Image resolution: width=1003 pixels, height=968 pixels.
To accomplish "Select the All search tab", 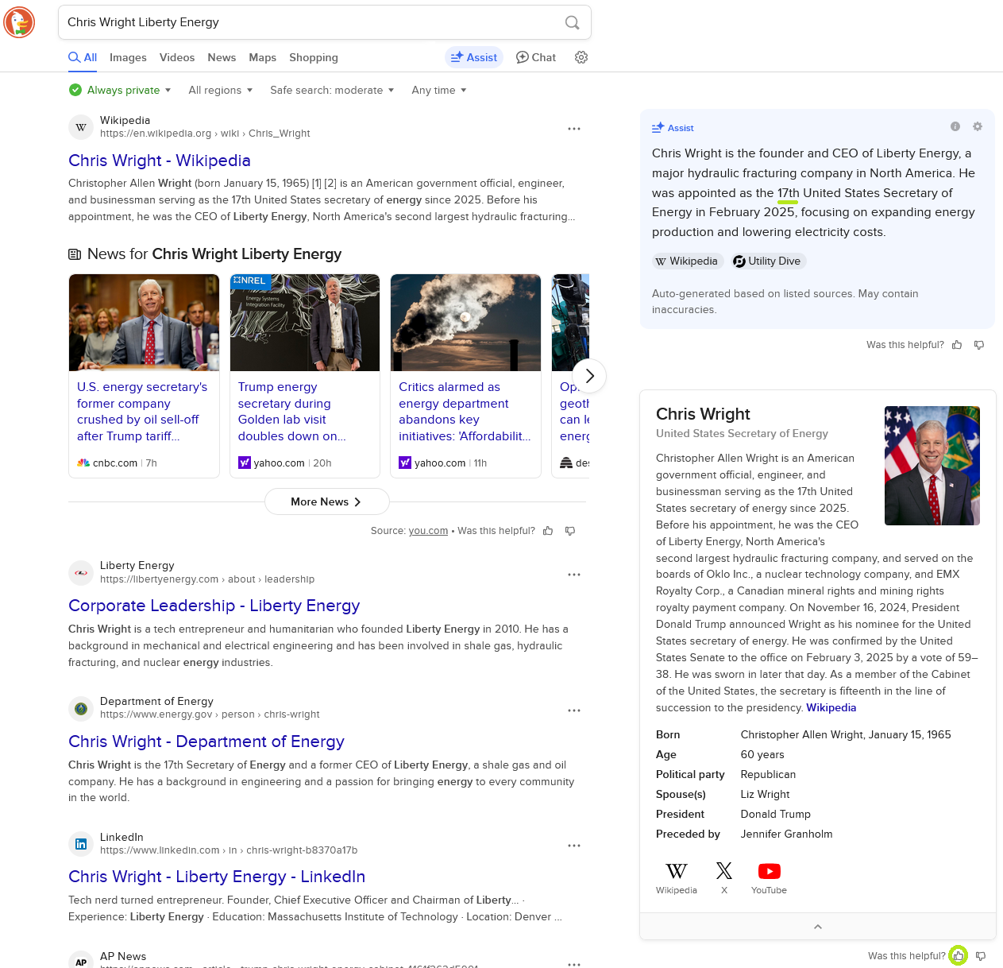I will [x=83, y=57].
